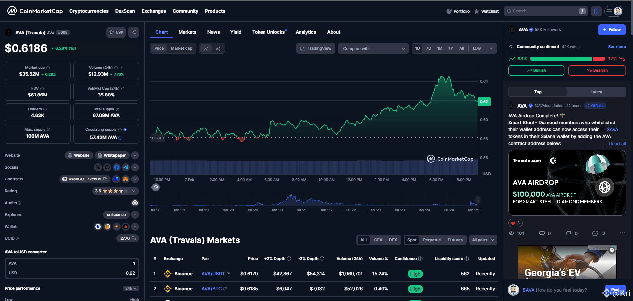Click the green bullish sentiment bar

[x=560, y=58]
